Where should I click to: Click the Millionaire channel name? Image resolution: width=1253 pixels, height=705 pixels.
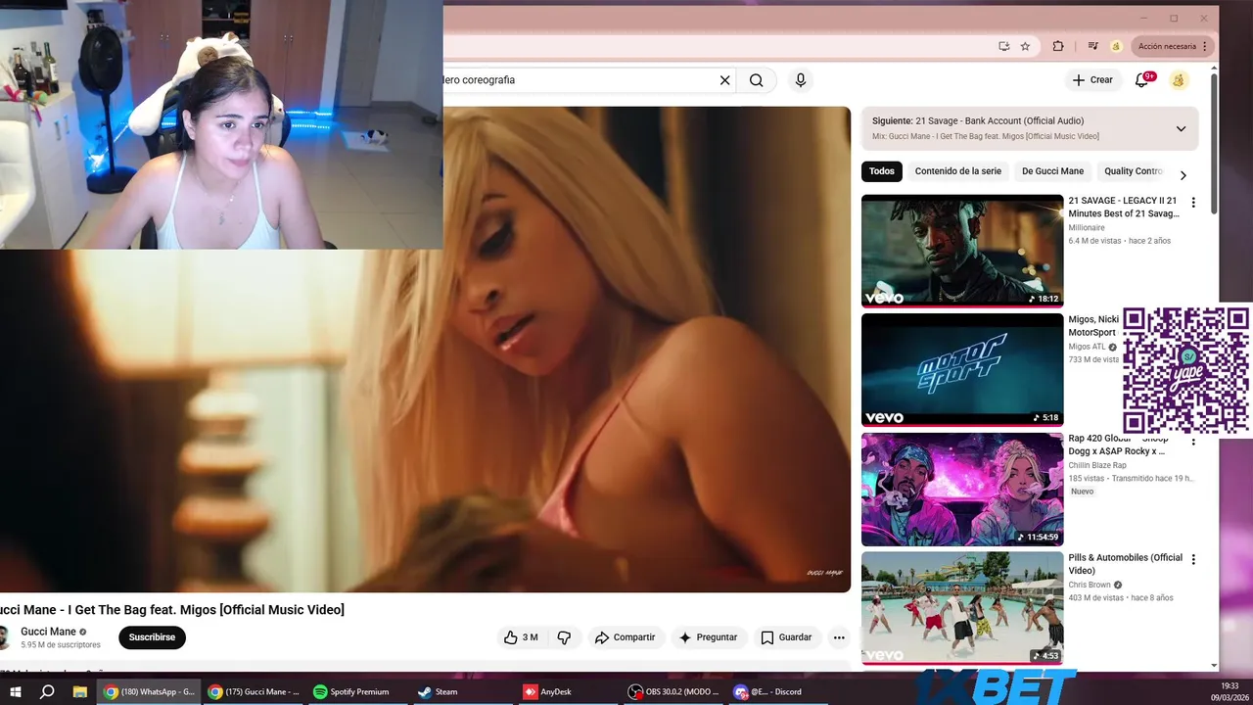tap(1087, 227)
